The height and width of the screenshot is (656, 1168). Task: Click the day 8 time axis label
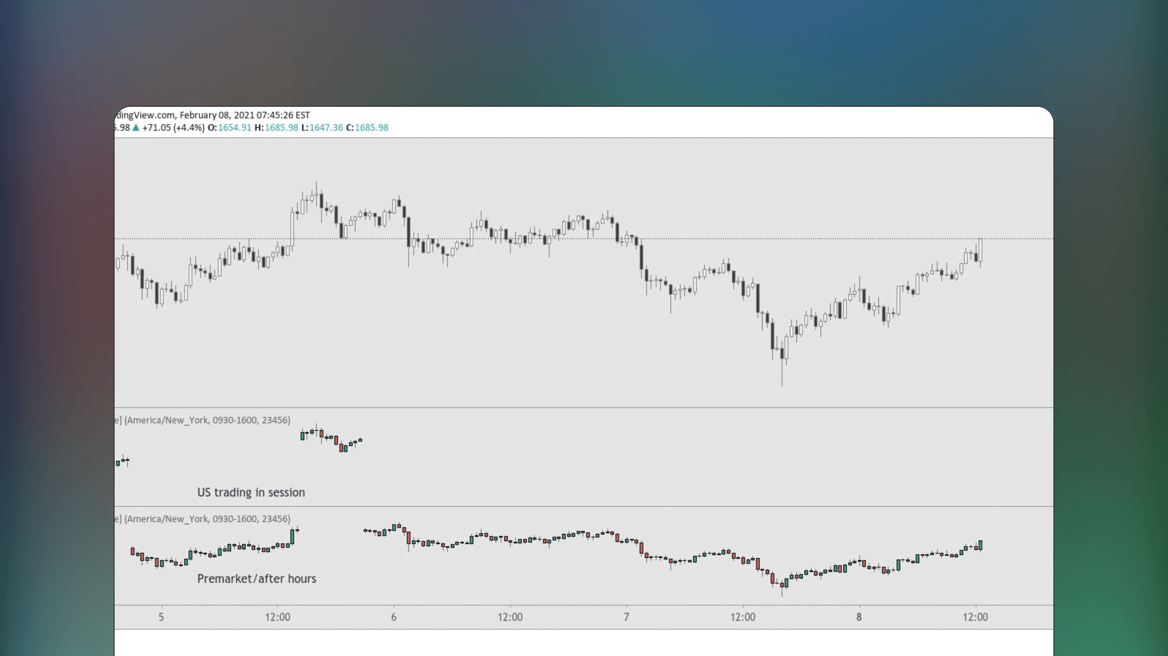(859, 617)
